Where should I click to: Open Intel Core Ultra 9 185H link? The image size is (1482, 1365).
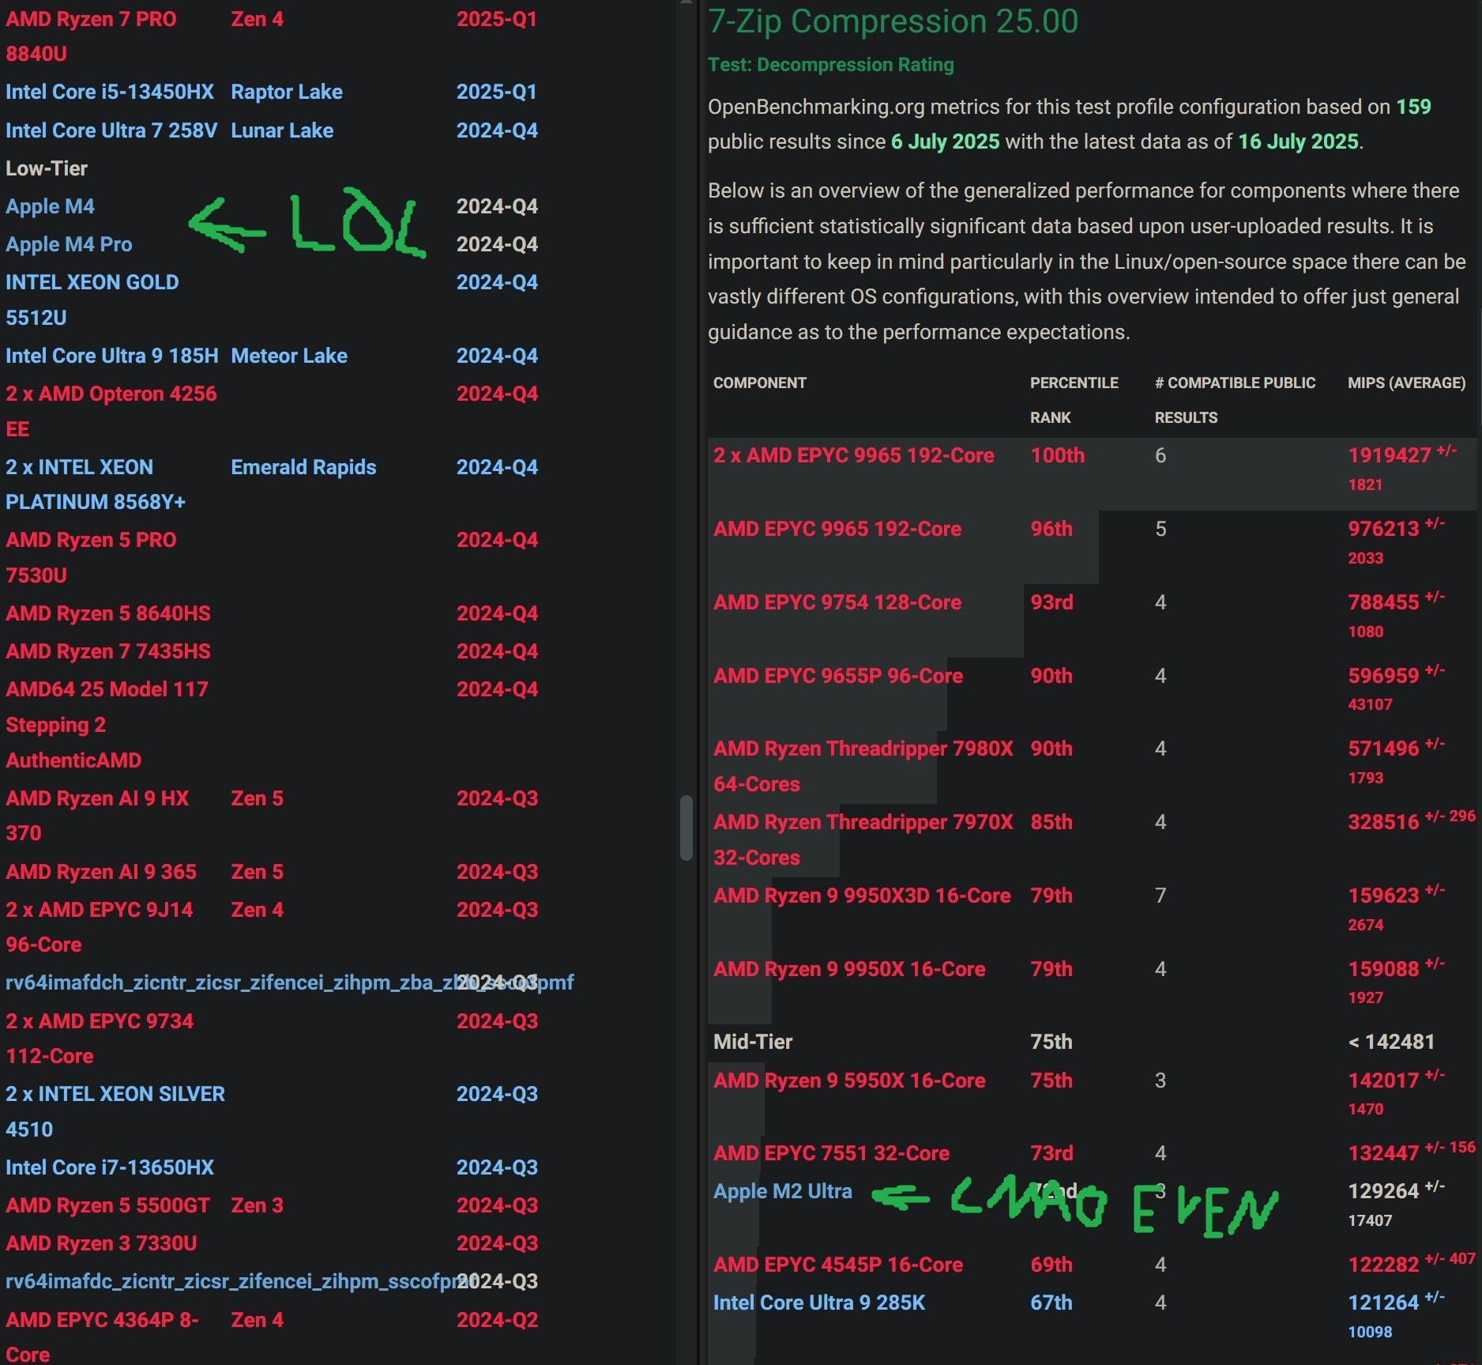click(x=112, y=356)
